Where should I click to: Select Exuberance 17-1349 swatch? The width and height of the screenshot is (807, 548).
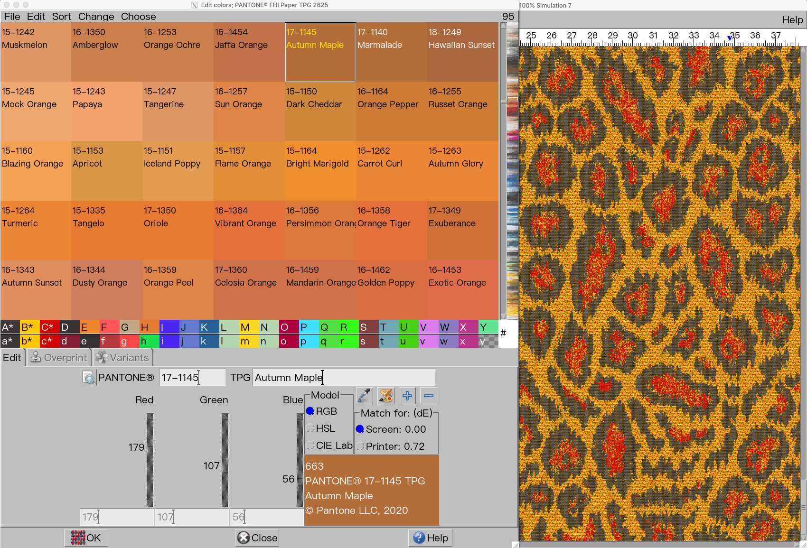[x=463, y=230]
